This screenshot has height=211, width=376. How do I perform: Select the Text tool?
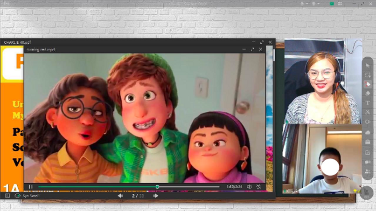368,103
